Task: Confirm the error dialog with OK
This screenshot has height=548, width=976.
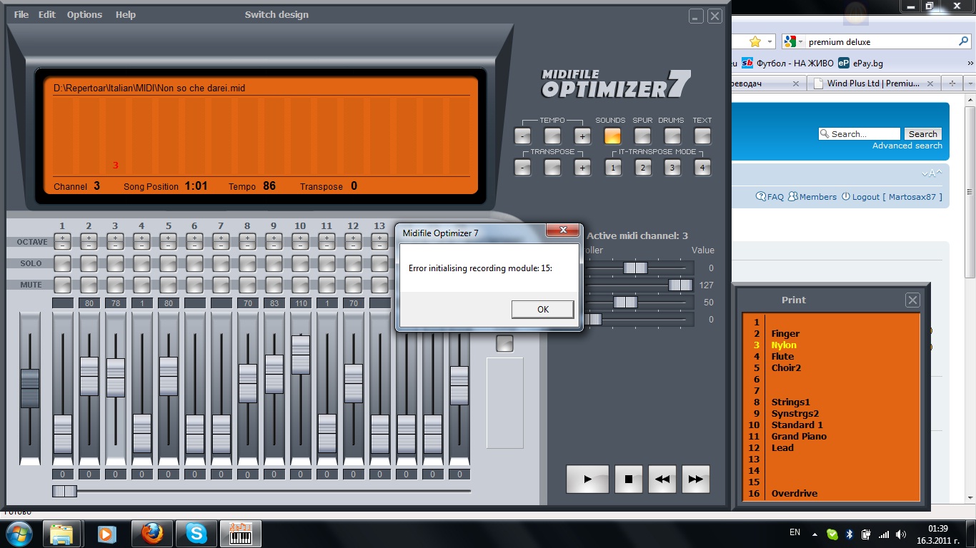Action: 543,309
